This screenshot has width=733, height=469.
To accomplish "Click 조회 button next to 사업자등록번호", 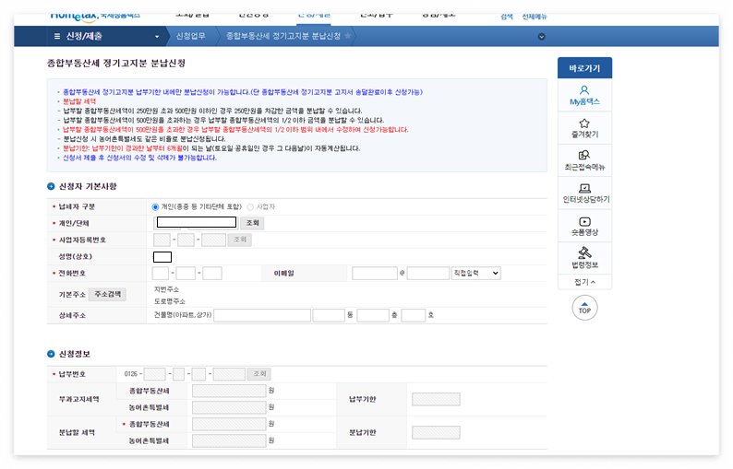I will tap(240, 240).
